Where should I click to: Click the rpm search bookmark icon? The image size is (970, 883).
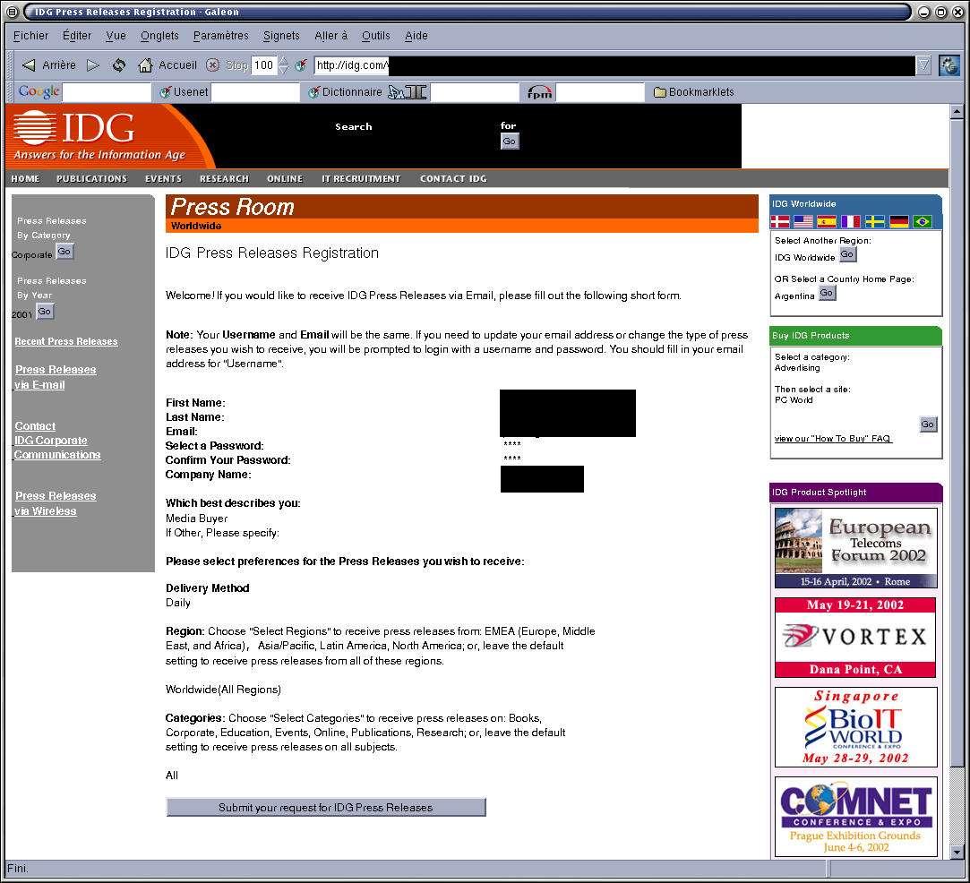(539, 92)
